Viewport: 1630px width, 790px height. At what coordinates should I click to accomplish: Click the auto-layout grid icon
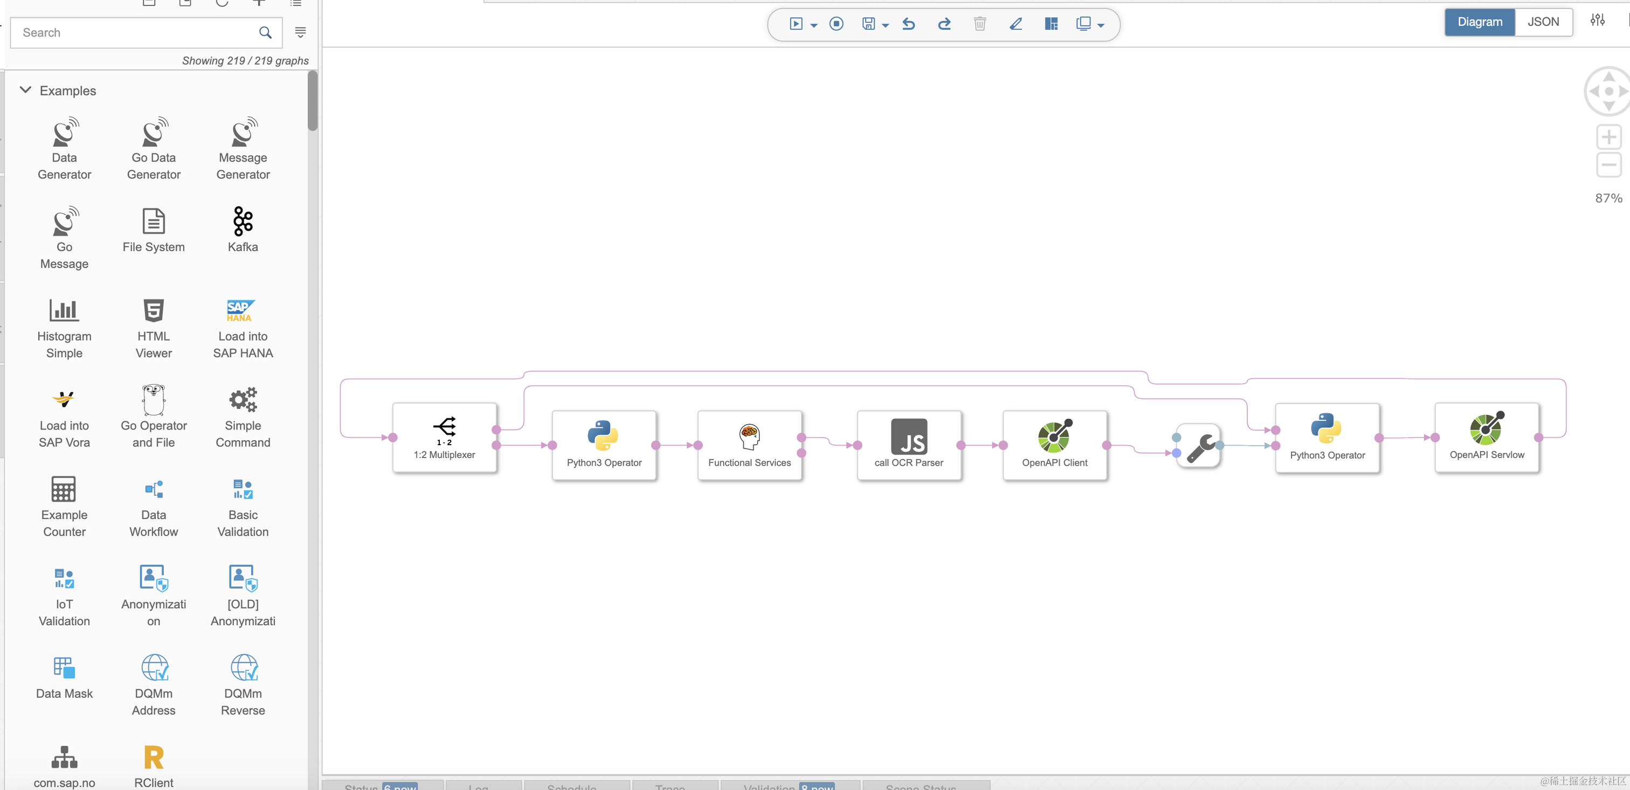coord(1051,24)
